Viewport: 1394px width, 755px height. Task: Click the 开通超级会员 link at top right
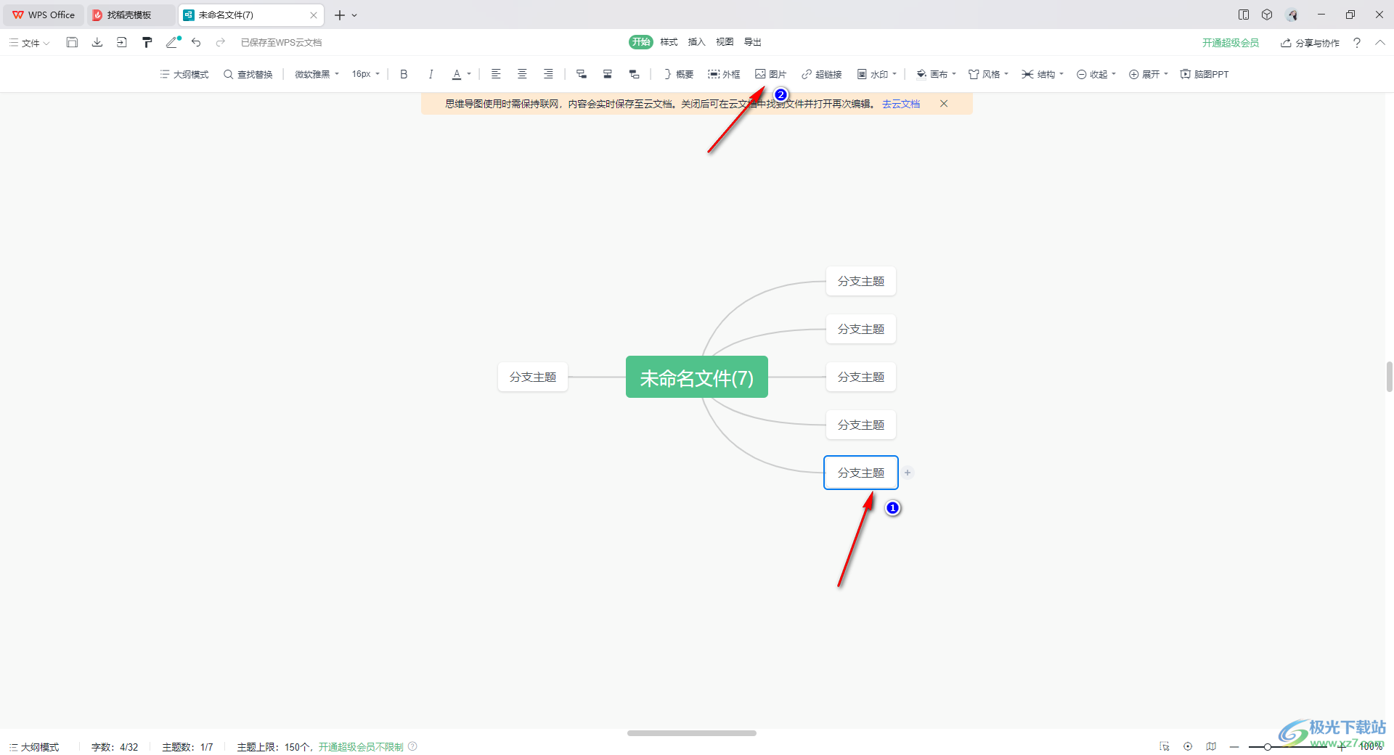pyautogui.click(x=1231, y=43)
